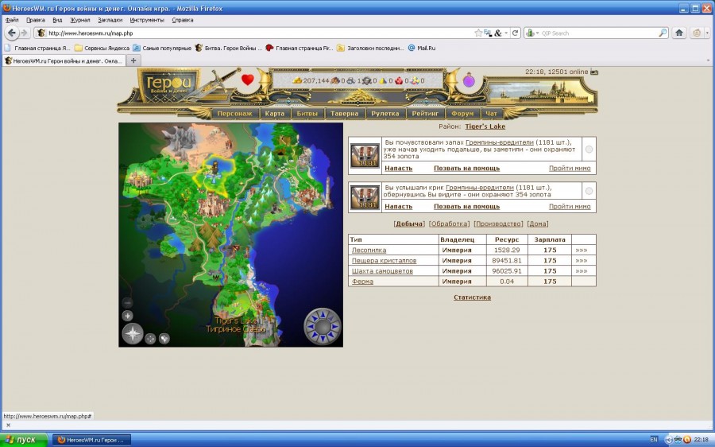The width and height of the screenshot is (715, 447).
Task: Open the Лесопилка facility link
Action: [369, 251]
